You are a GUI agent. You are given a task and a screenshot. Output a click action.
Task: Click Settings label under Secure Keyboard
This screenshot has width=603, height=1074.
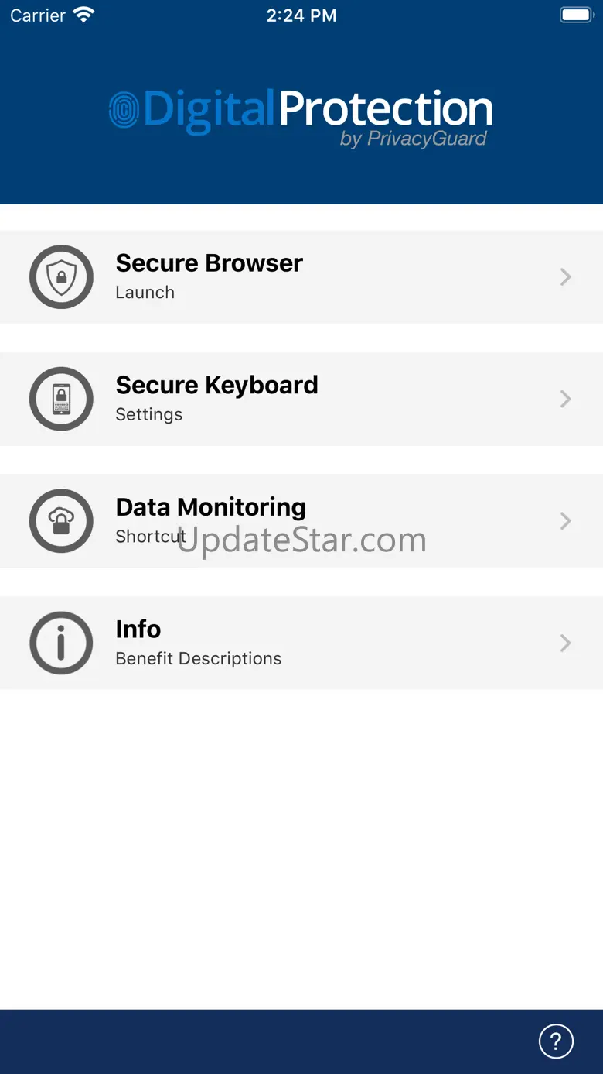pyautogui.click(x=148, y=414)
